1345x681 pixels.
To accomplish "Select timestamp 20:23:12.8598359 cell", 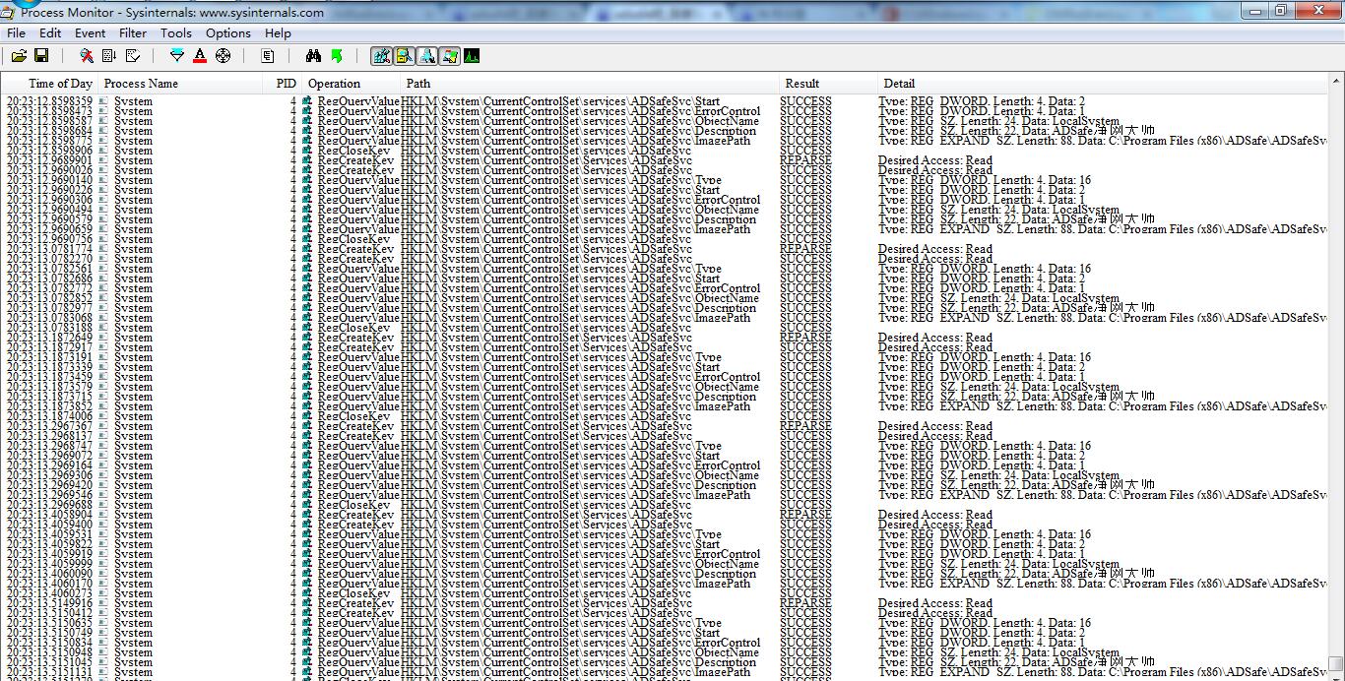I will 49,101.
